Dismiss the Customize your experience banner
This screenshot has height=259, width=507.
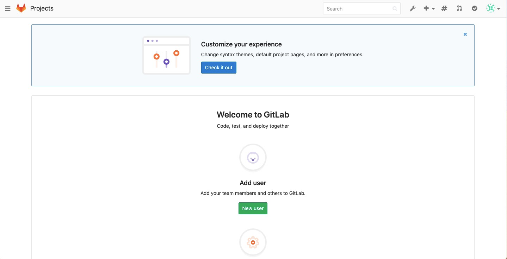click(465, 34)
